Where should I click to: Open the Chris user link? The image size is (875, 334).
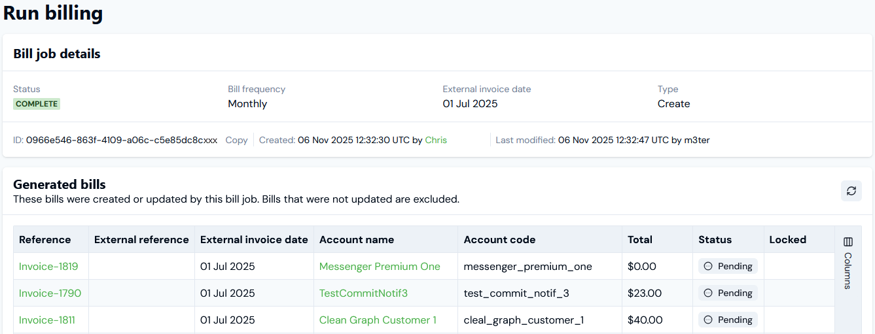point(436,140)
